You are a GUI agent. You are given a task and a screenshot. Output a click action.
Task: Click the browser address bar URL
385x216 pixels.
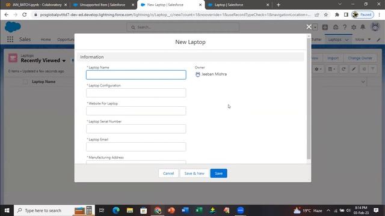coord(175,14)
